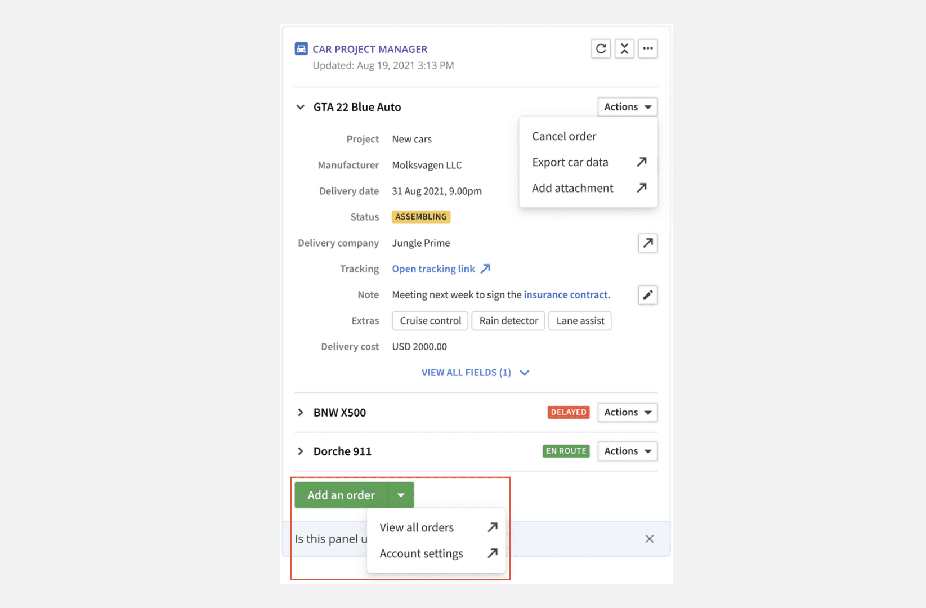Dismiss the 'Is this panel' feedback banner
Image resolution: width=926 pixels, height=608 pixels.
pos(650,539)
